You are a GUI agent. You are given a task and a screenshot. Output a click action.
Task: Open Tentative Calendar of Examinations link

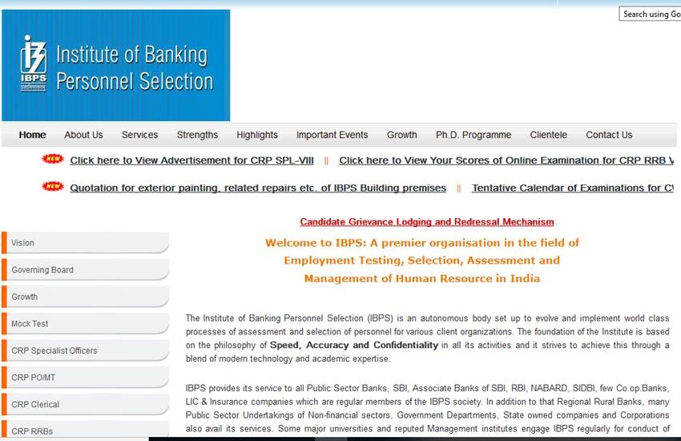[572, 188]
